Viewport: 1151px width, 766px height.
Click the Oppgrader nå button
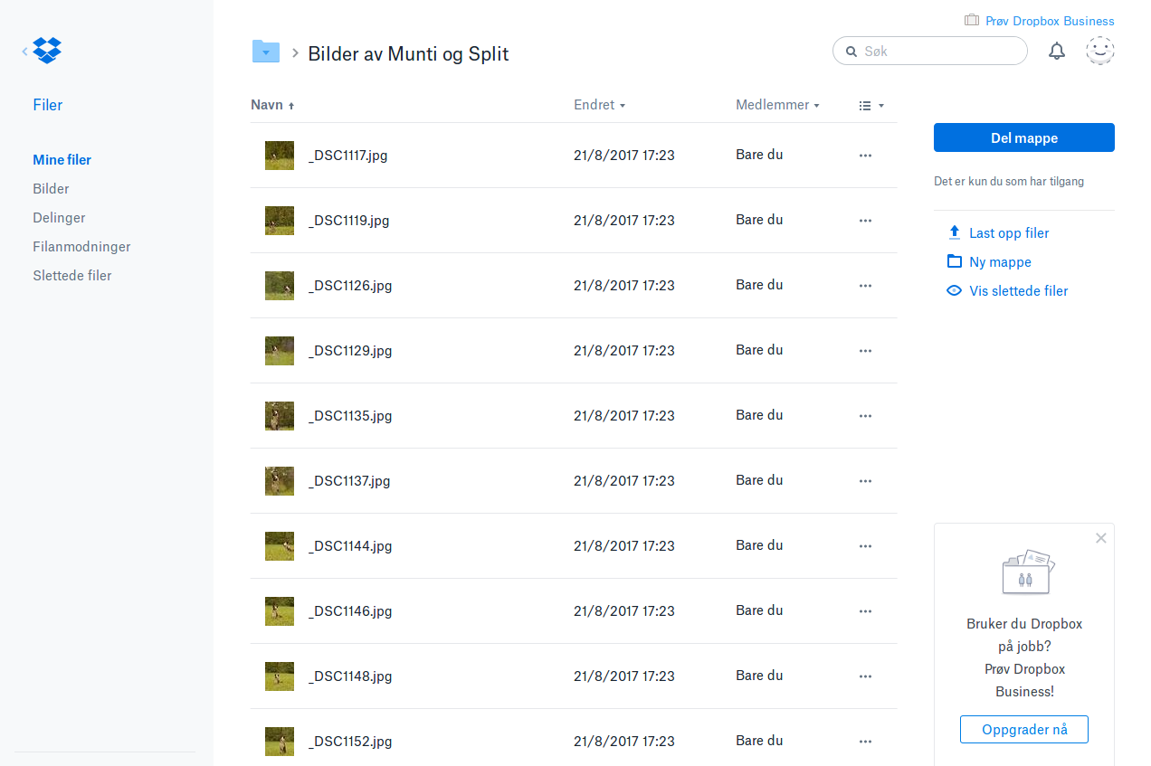(x=1024, y=729)
